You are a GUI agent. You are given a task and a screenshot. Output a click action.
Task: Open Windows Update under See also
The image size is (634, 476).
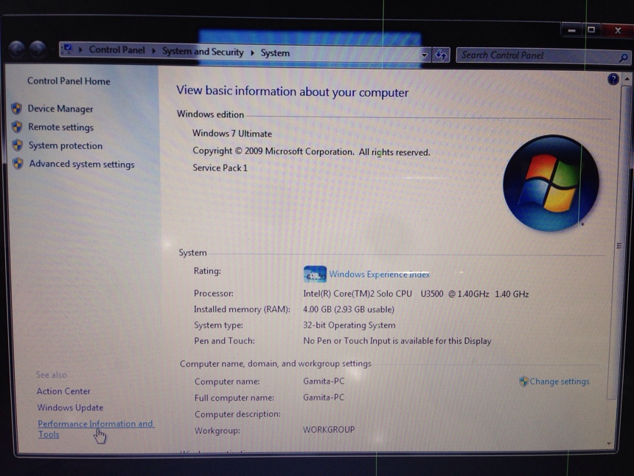pyautogui.click(x=70, y=407)
